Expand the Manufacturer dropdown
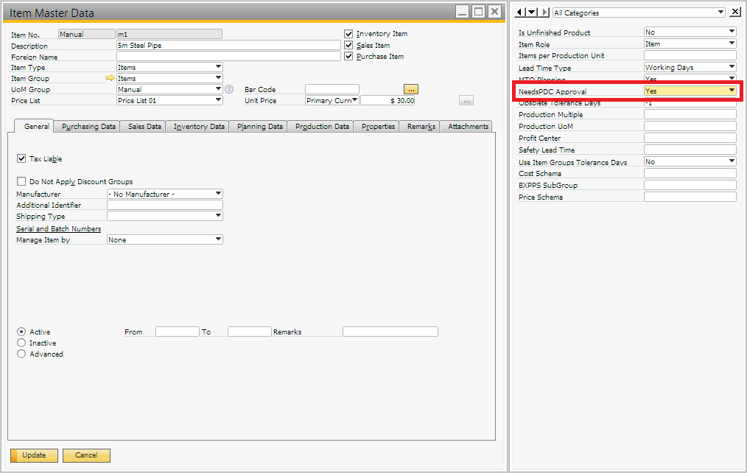The image size is (747, 473). click(x=218, y=194)
